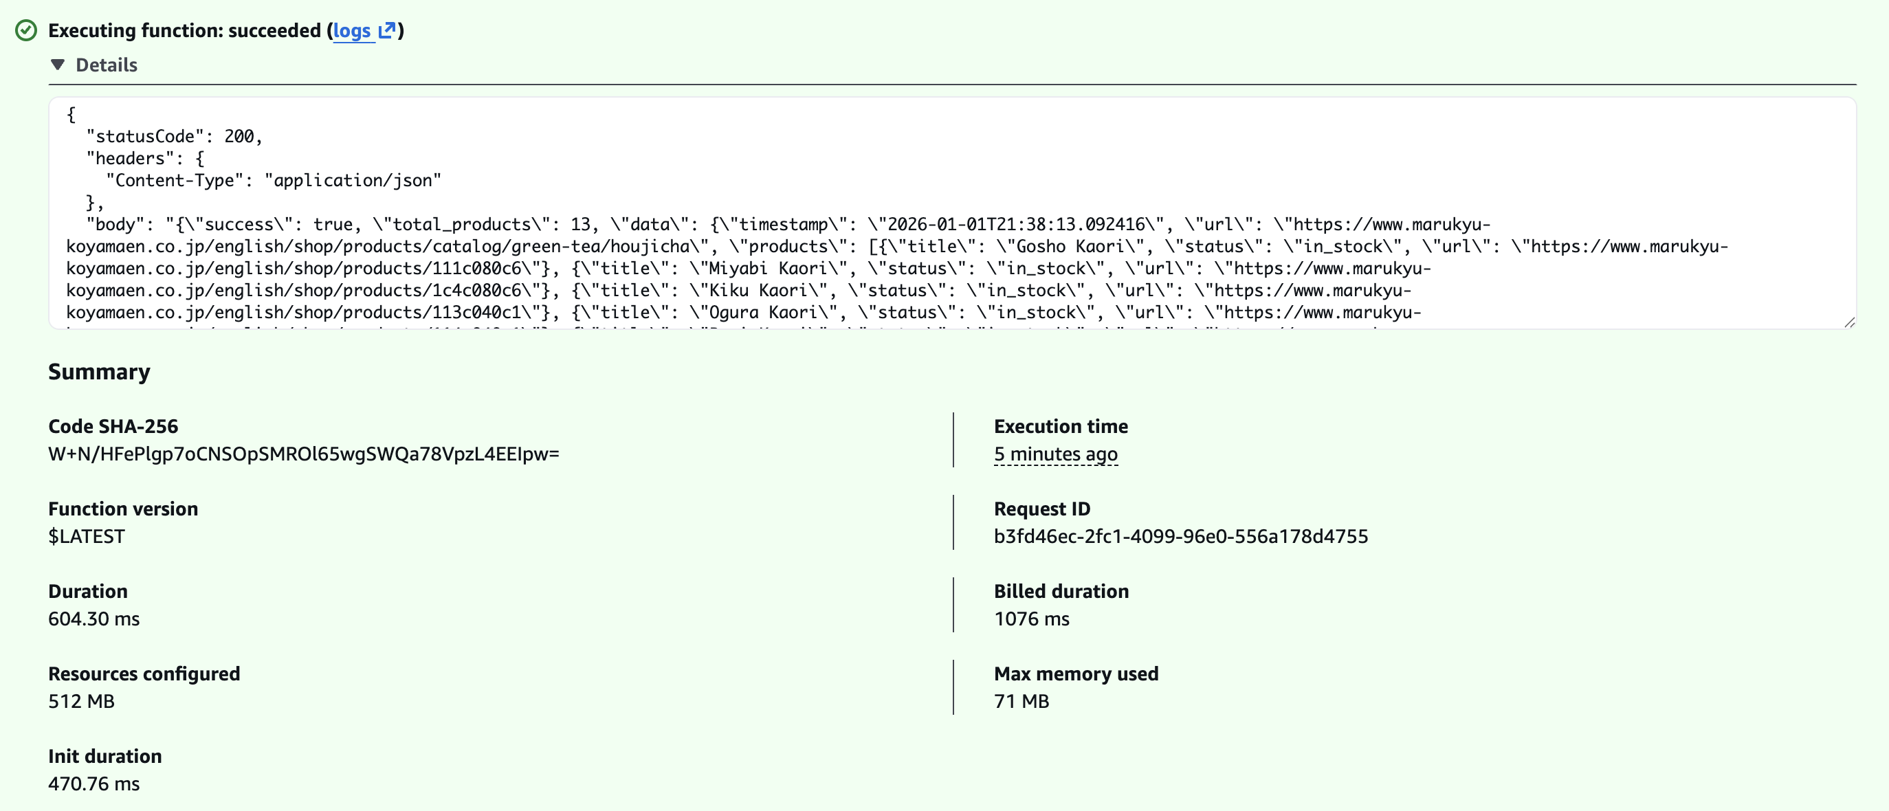Click the 470.76 ms init duration value
The height and width of the screenshot is (811, 1889).
94,784
